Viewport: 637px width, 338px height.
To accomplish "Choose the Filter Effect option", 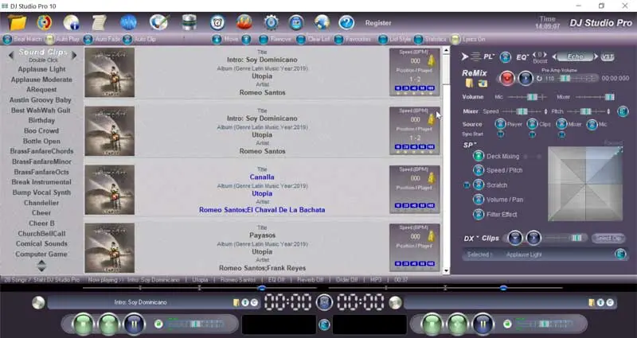I will (x=479, y=214).
